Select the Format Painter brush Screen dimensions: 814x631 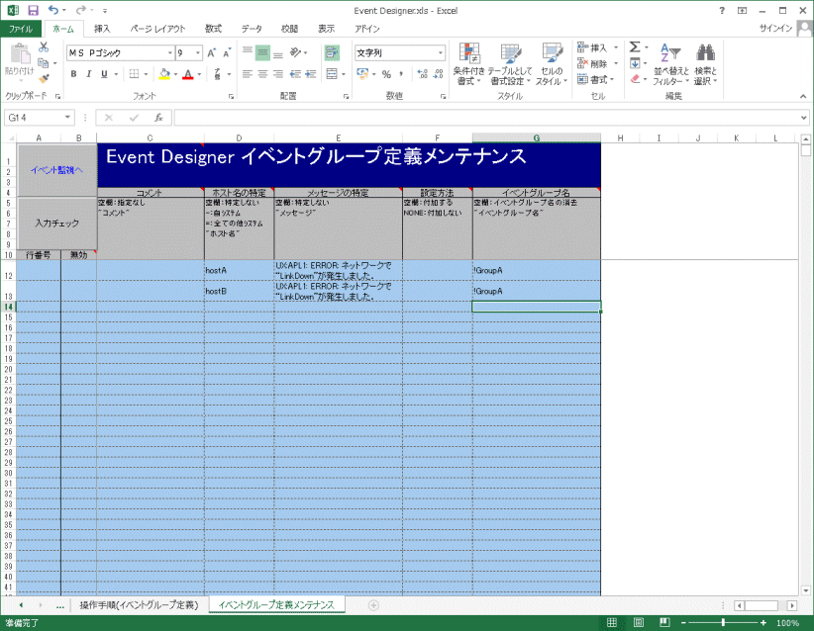(x=44, y=78)
